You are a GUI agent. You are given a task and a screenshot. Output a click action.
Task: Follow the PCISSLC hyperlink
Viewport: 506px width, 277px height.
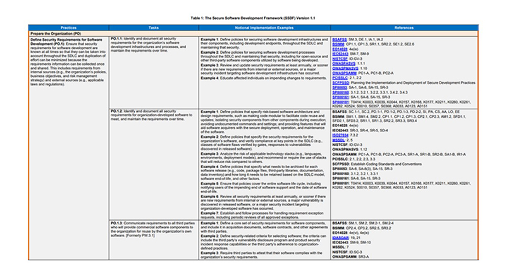pyautogui.click(x=340, y=78)
